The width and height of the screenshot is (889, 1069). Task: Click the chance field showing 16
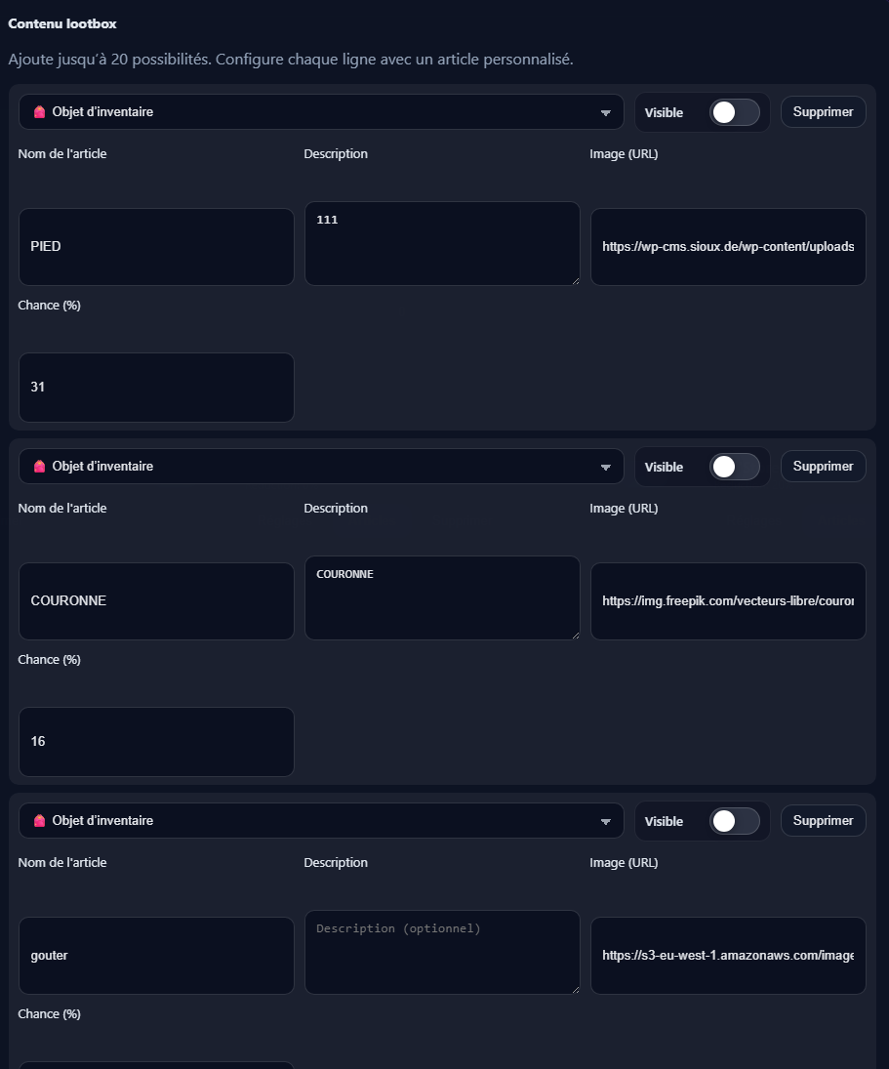[156, 742]
